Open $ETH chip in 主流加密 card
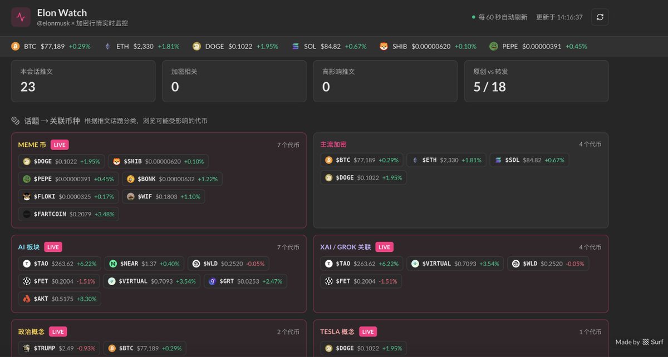This screenshot has width=668, height=357. (x=446, y=160)
